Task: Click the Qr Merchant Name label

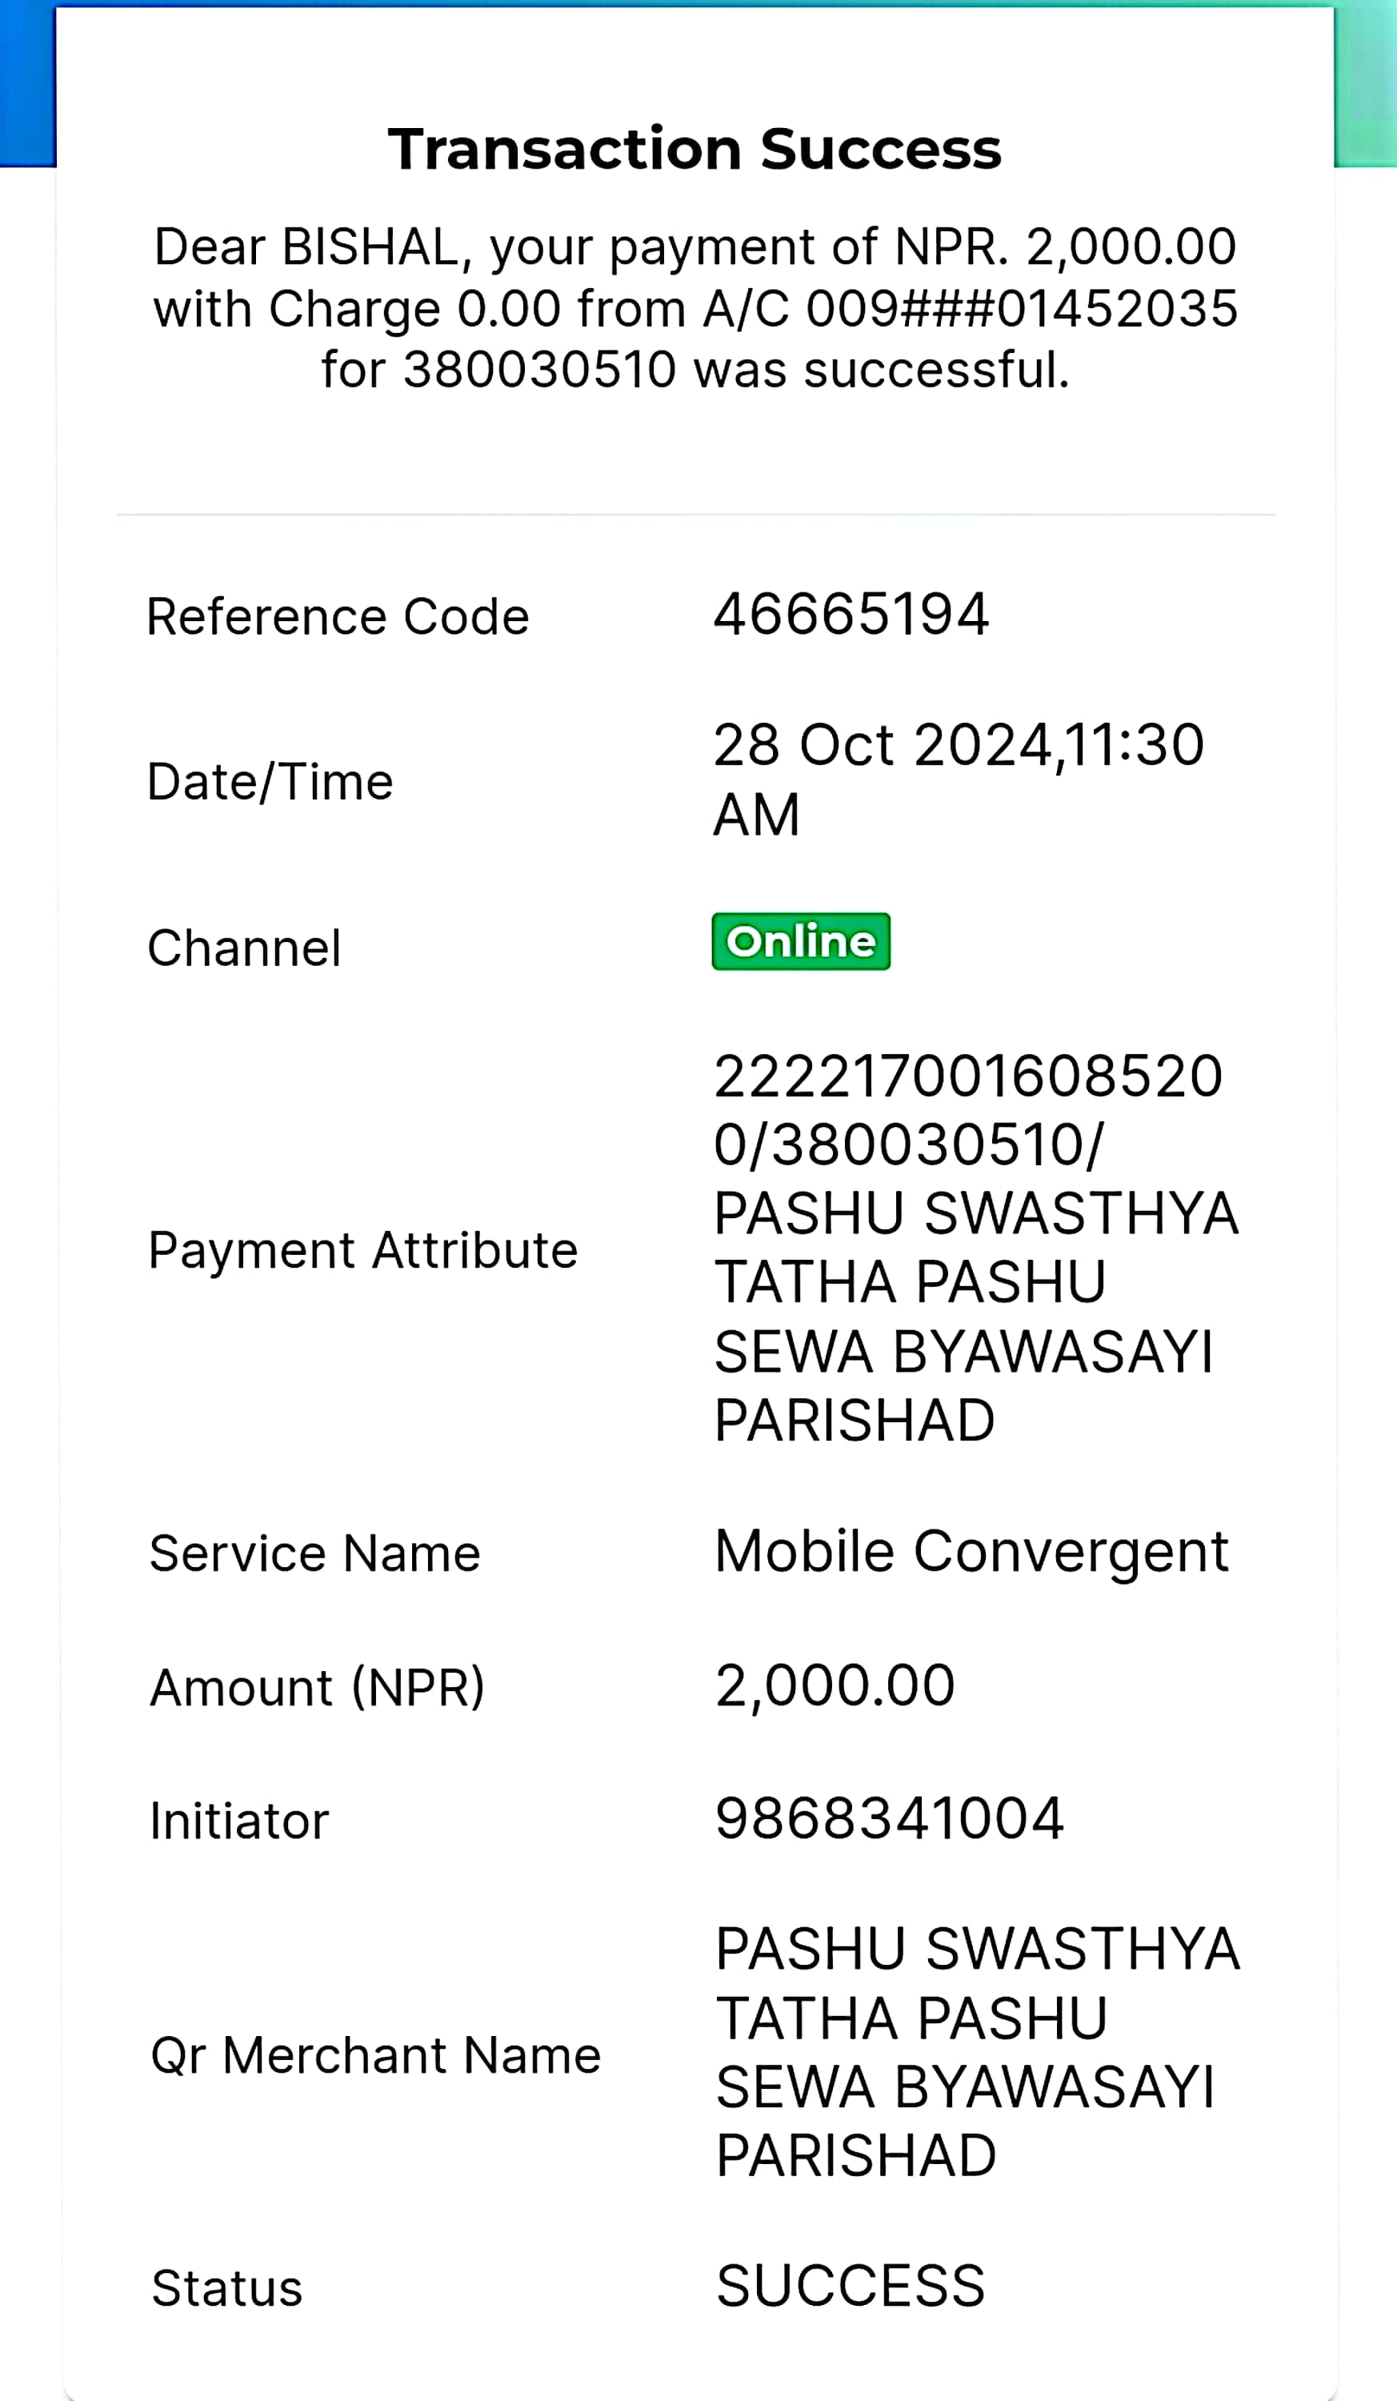Action: click(x=376, y=2056)
